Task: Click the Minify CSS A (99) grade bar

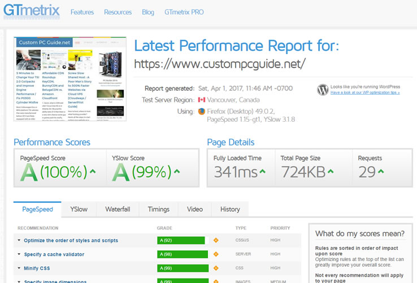Action: click(x=183, y=268)
